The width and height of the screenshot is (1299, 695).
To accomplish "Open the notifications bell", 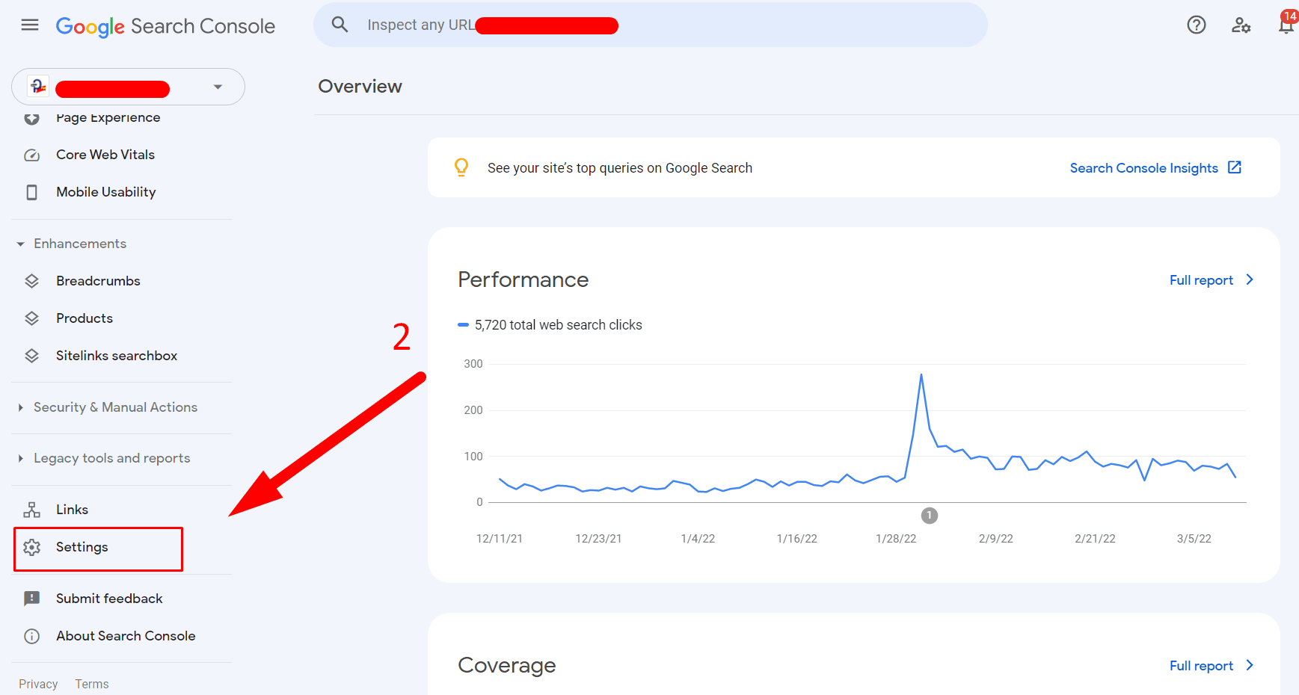I will pos(1286,25).
